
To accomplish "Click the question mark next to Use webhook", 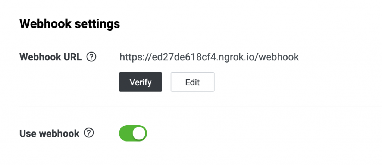I will click(x=89, y=133).
